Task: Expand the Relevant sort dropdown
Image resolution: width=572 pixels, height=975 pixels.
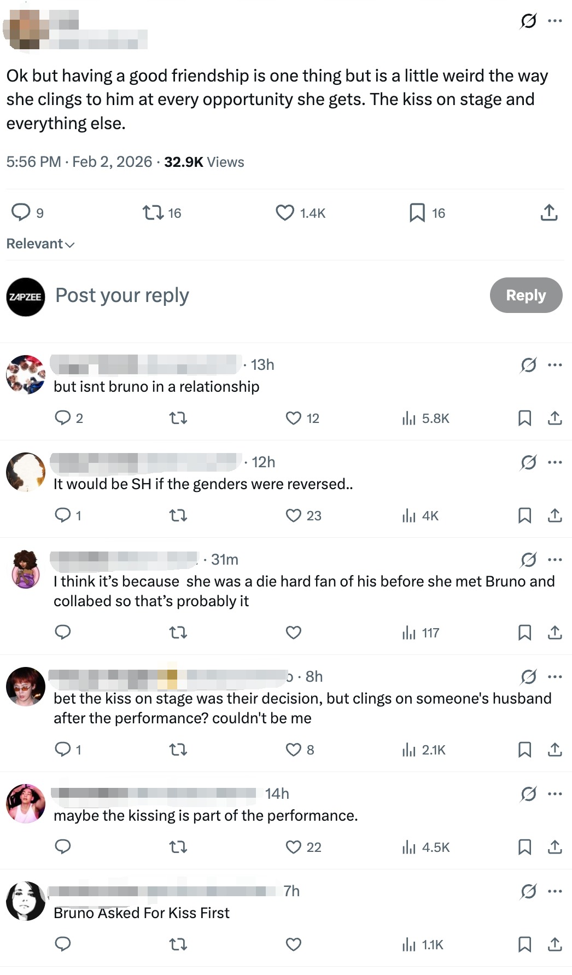Action: pyautogui.click(x=40, y=244)
